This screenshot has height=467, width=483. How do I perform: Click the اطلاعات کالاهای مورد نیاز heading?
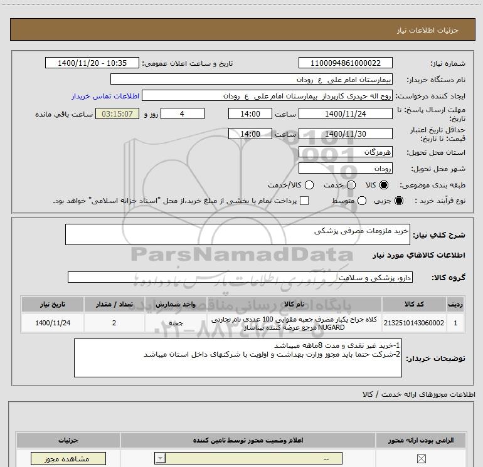(418, 255)
